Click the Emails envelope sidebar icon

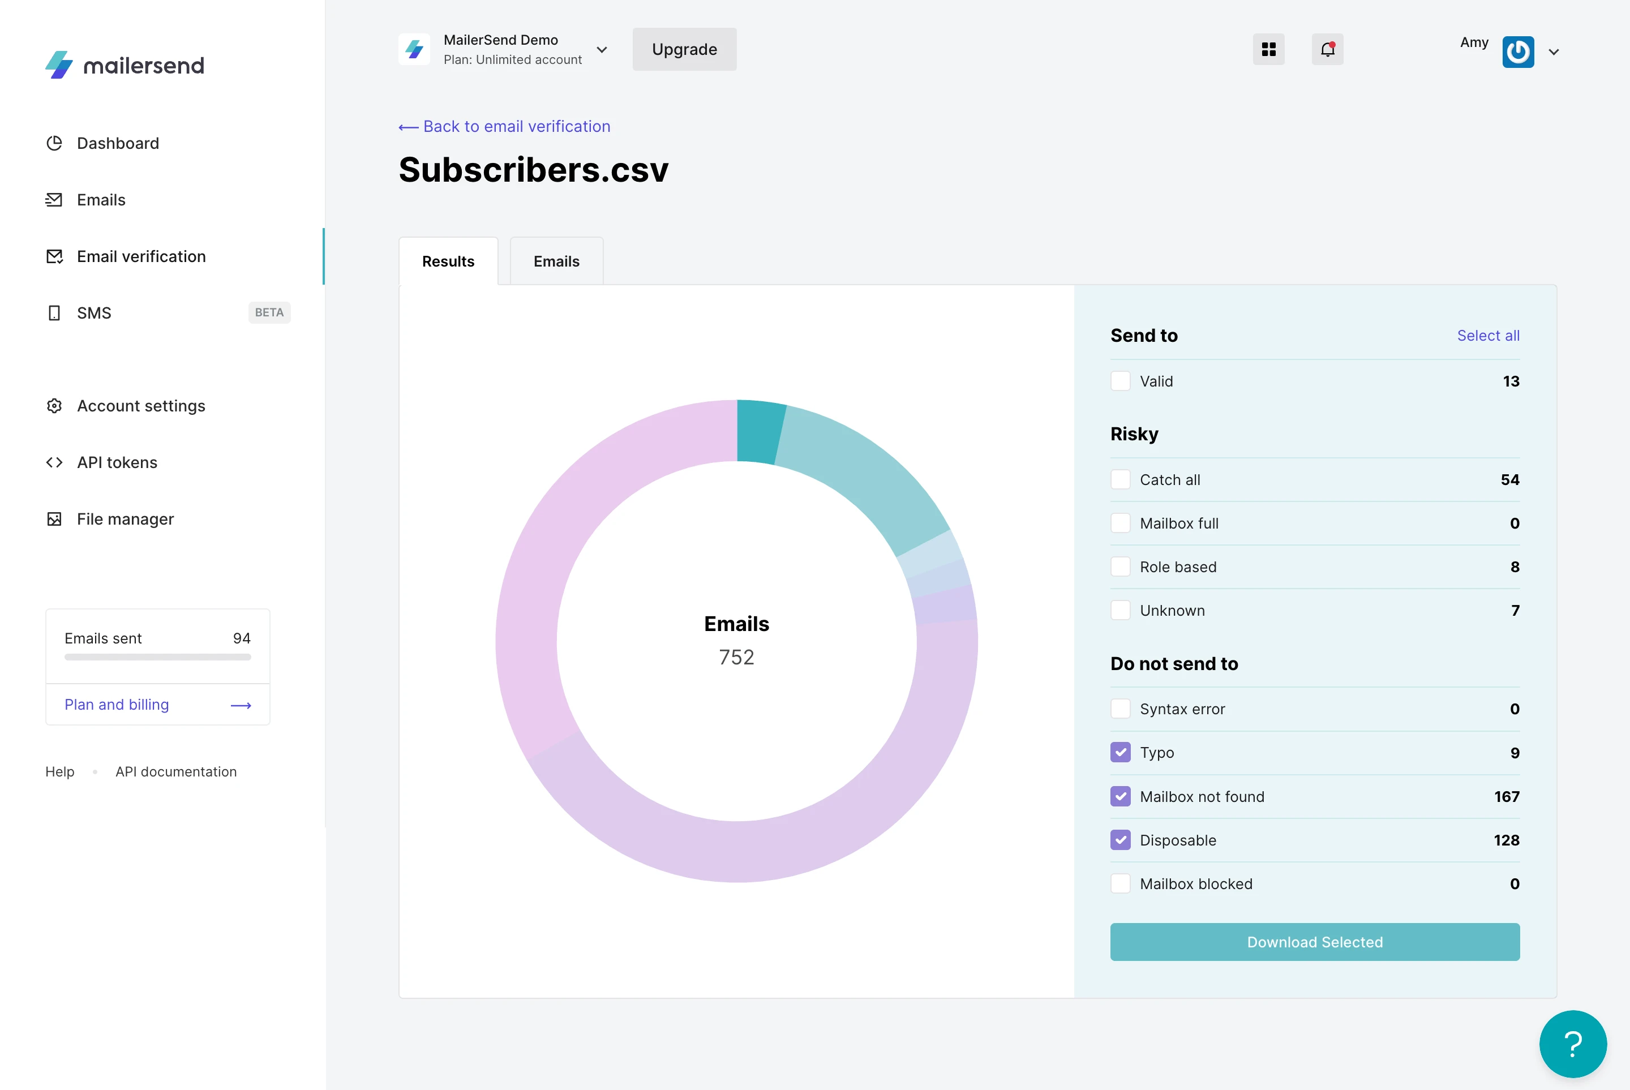point(54,200)
